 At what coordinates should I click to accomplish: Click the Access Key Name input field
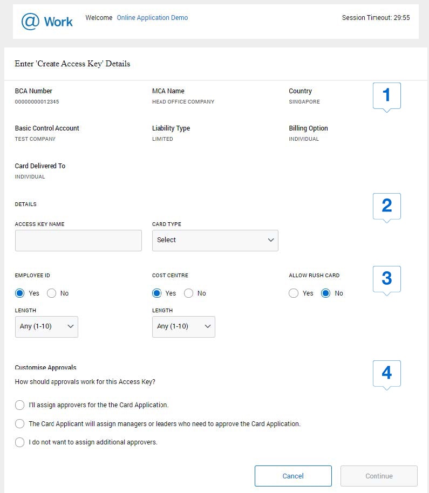point(78,240)
